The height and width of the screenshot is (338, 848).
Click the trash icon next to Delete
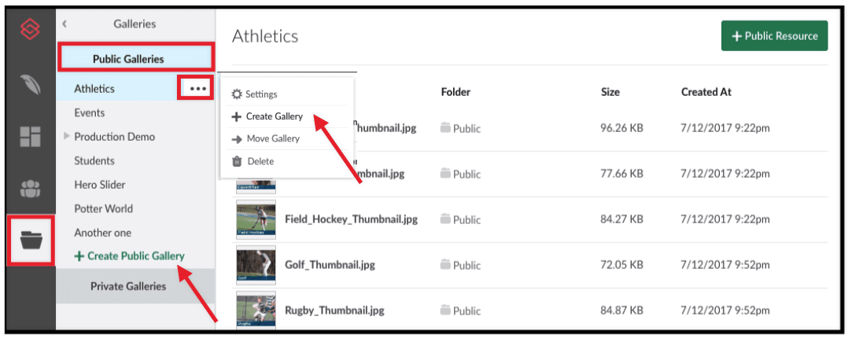pos(236,161)
